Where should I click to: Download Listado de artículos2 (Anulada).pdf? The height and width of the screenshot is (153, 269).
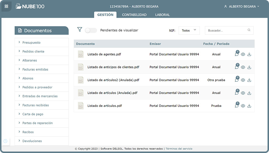coord(249,80)
